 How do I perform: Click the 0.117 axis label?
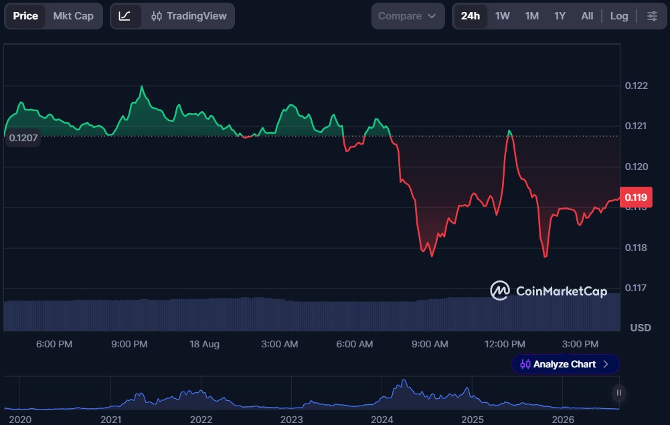pos(635,288)
